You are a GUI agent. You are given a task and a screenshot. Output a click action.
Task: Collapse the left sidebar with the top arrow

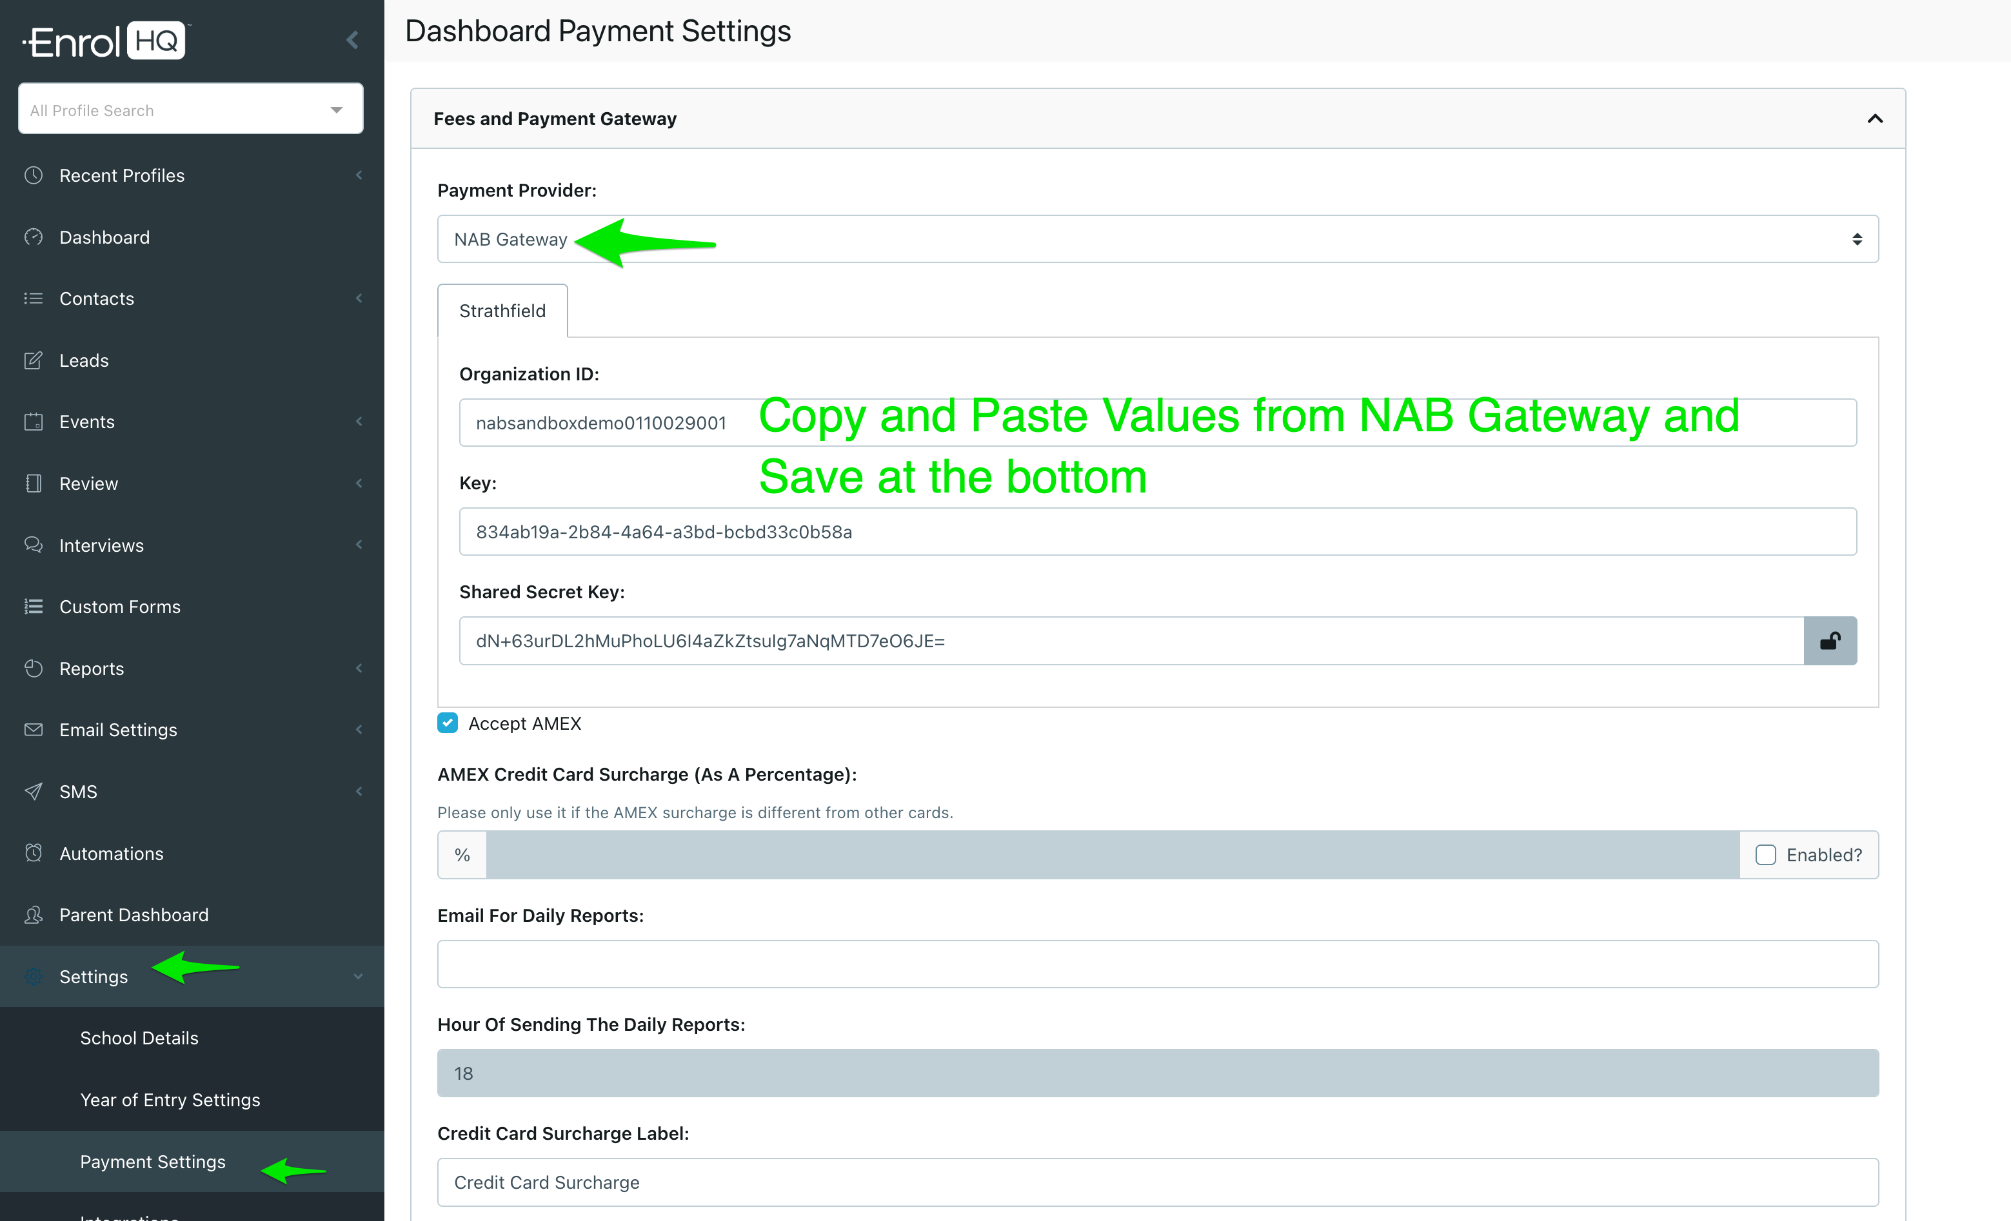[352, 39]
